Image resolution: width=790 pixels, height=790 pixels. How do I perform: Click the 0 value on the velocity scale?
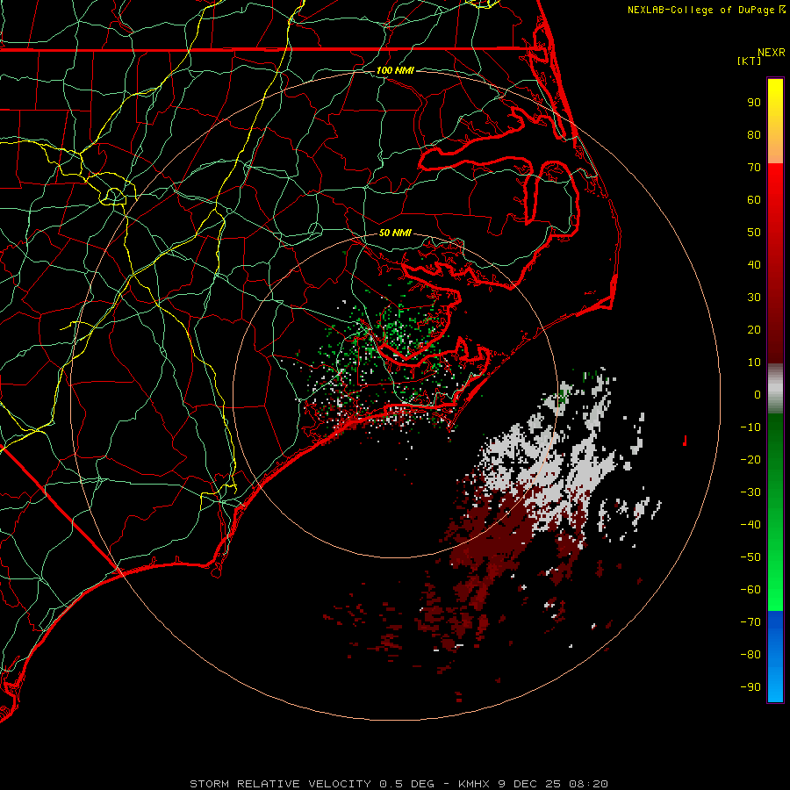758,394
